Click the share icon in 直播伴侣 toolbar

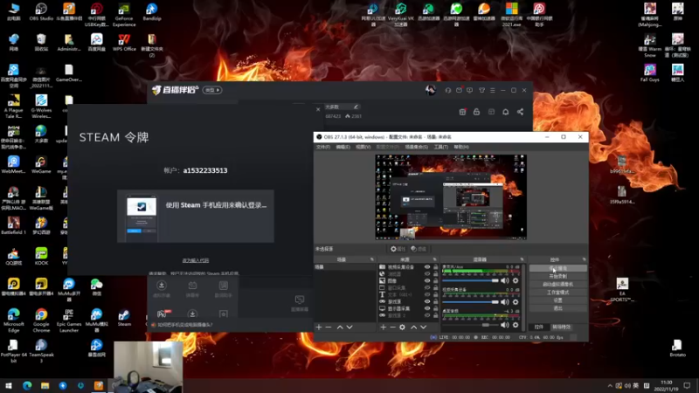pyautogui.click(x=520, y=112)
